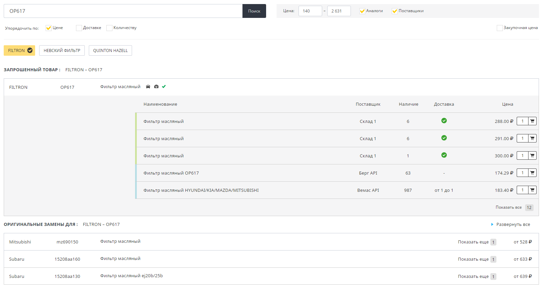Enable sort by Количеству checkbox

(109, 28)
